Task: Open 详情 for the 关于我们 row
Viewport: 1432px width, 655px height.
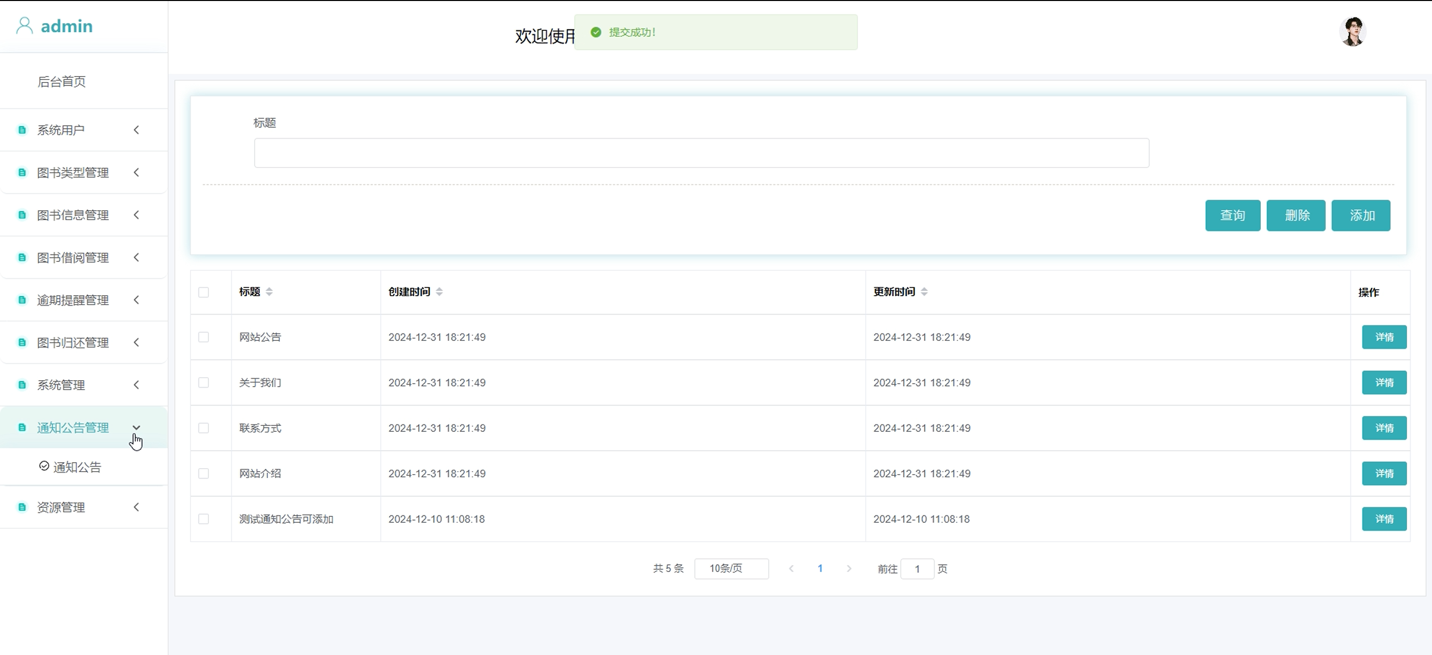Action: click(1384, 383)
